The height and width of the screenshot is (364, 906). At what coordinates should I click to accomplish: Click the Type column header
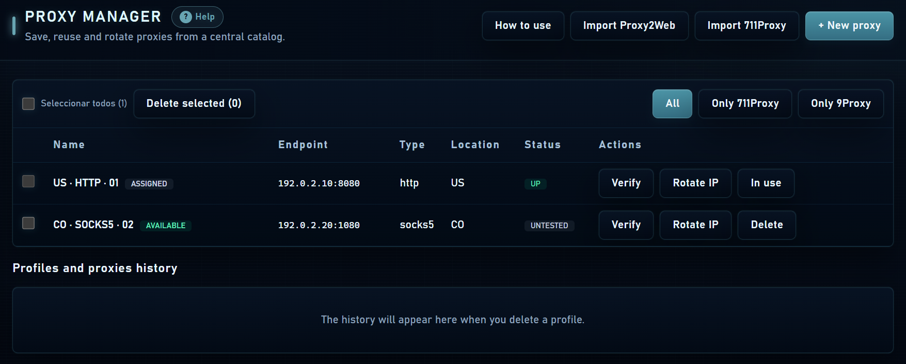[412, 145]
